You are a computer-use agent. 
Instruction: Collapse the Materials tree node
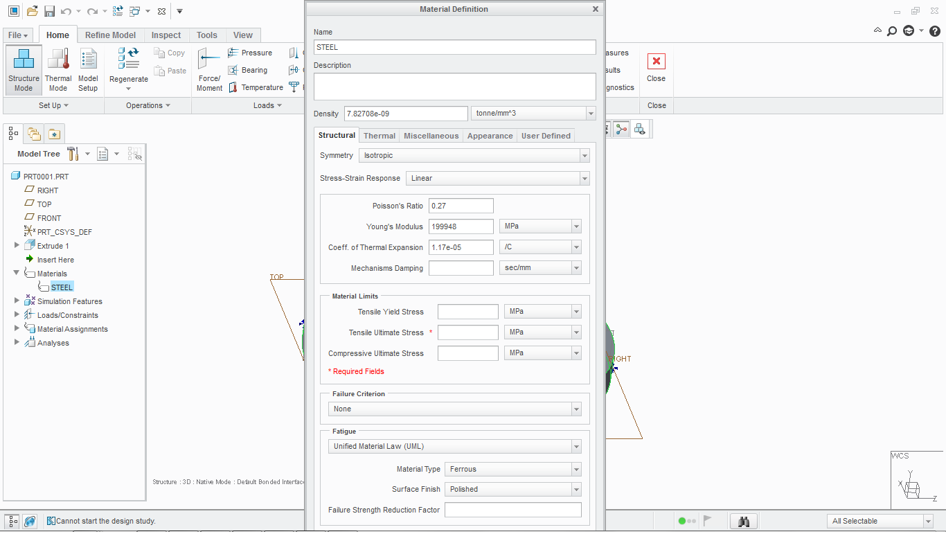(17, 273)
